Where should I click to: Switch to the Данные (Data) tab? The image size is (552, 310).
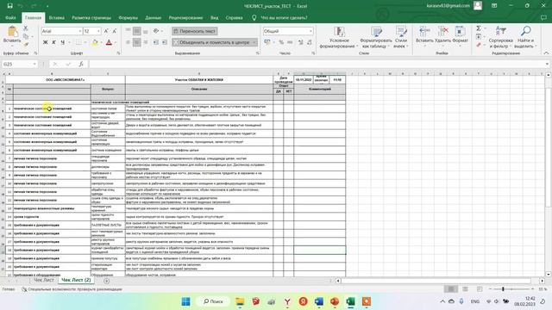click(x=154, y=17)
